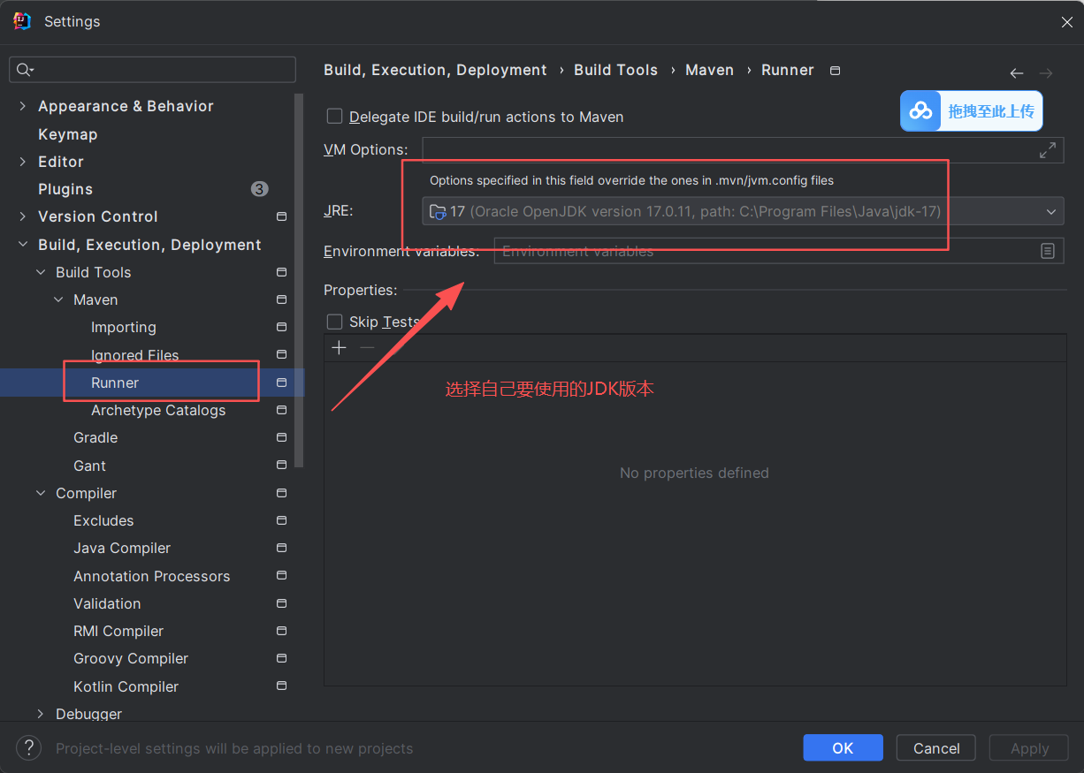Expand the Editor section
Viewport: 1084px width, 773px height.
[23, 162]
